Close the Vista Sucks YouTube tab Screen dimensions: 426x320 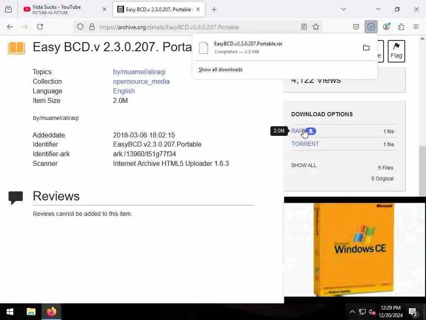click(104, 9)
